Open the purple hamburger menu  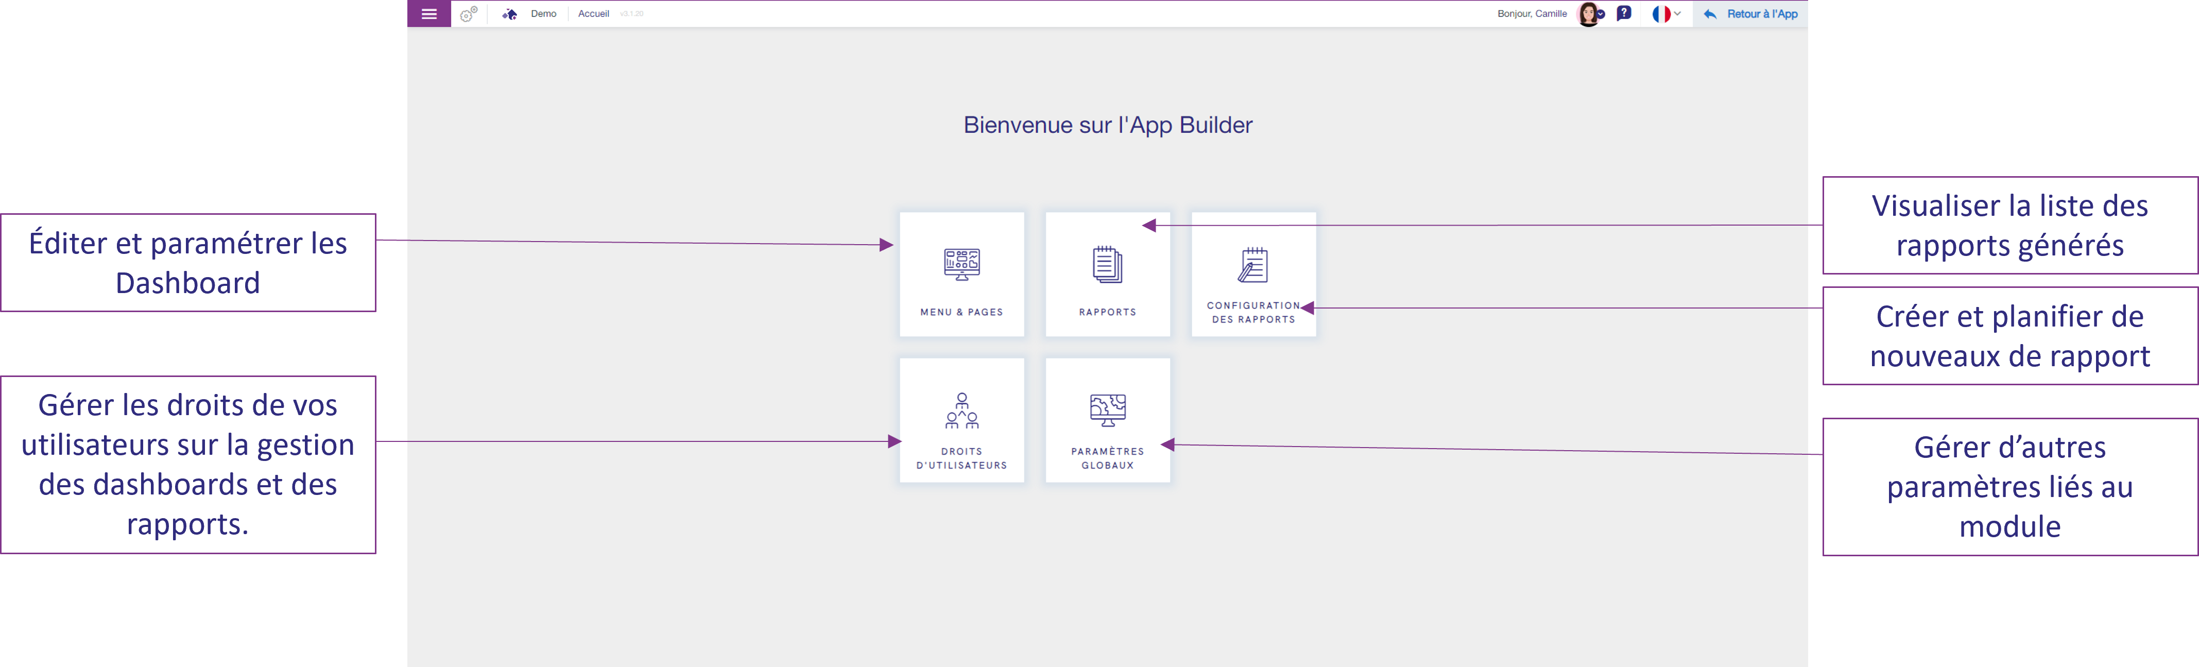tap(428, 14)
